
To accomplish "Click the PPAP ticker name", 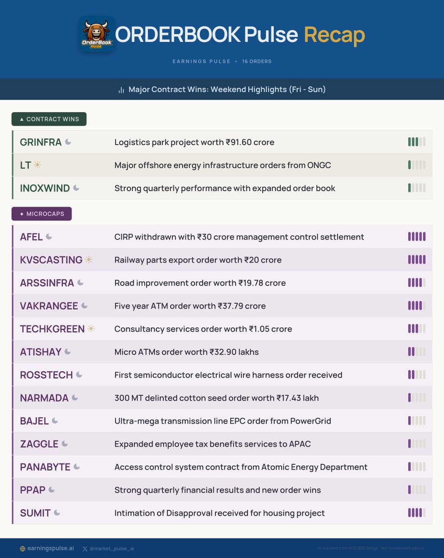I will coord(33,490).
